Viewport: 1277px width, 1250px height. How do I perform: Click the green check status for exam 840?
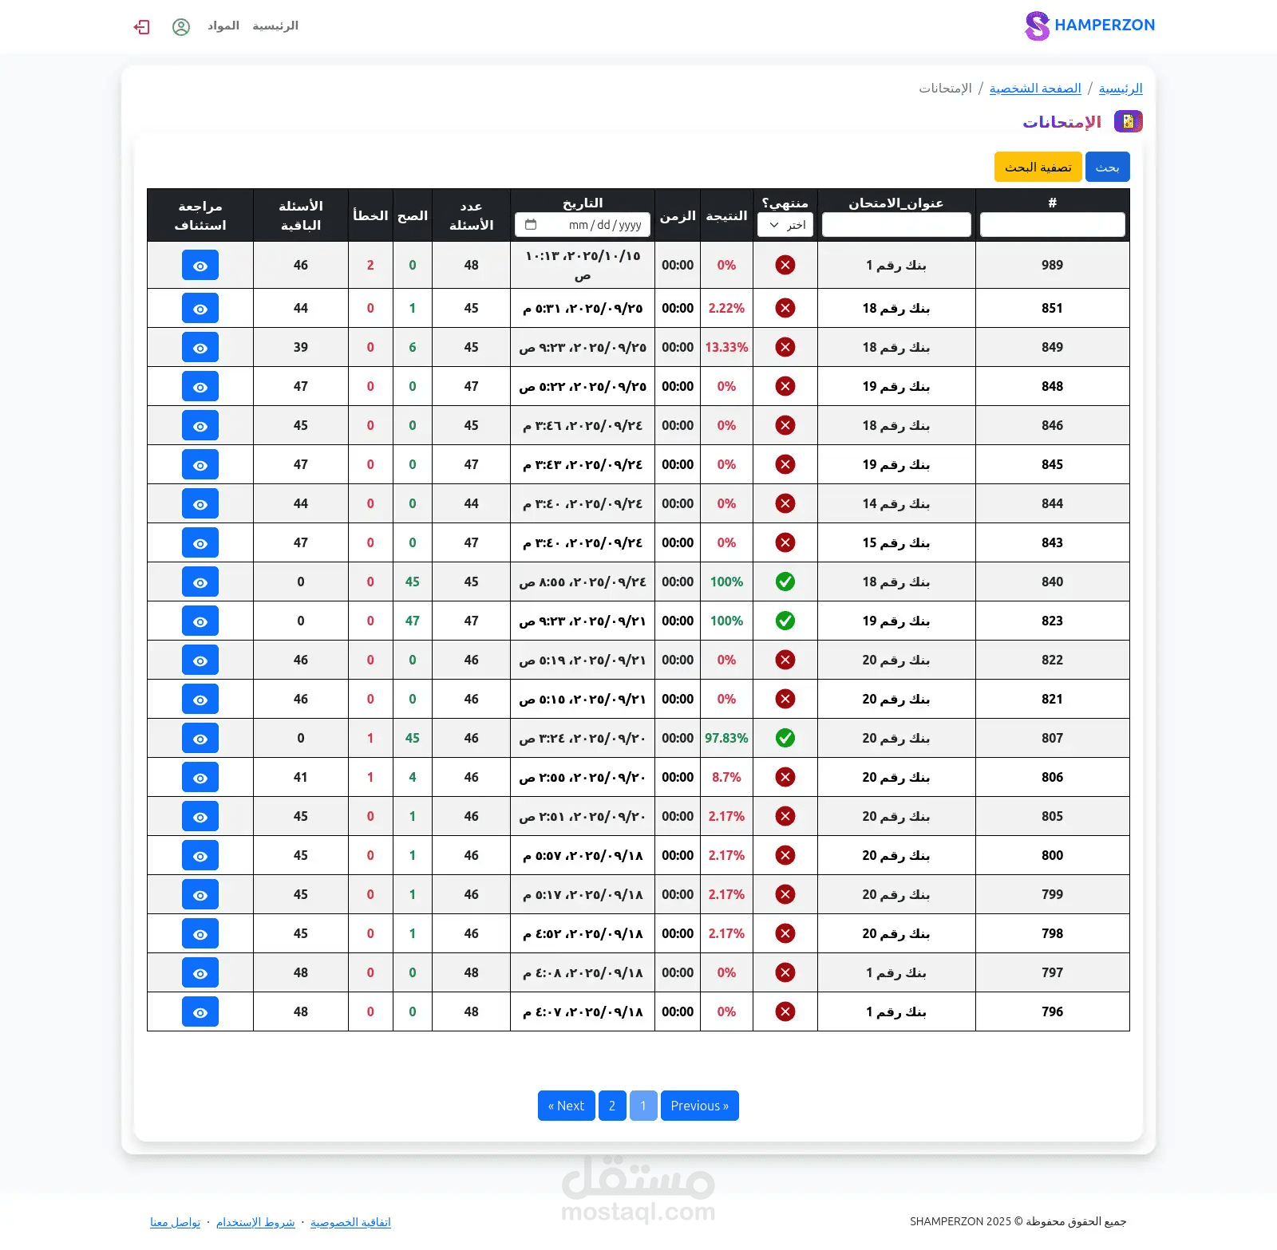click(x=785, y=582)
